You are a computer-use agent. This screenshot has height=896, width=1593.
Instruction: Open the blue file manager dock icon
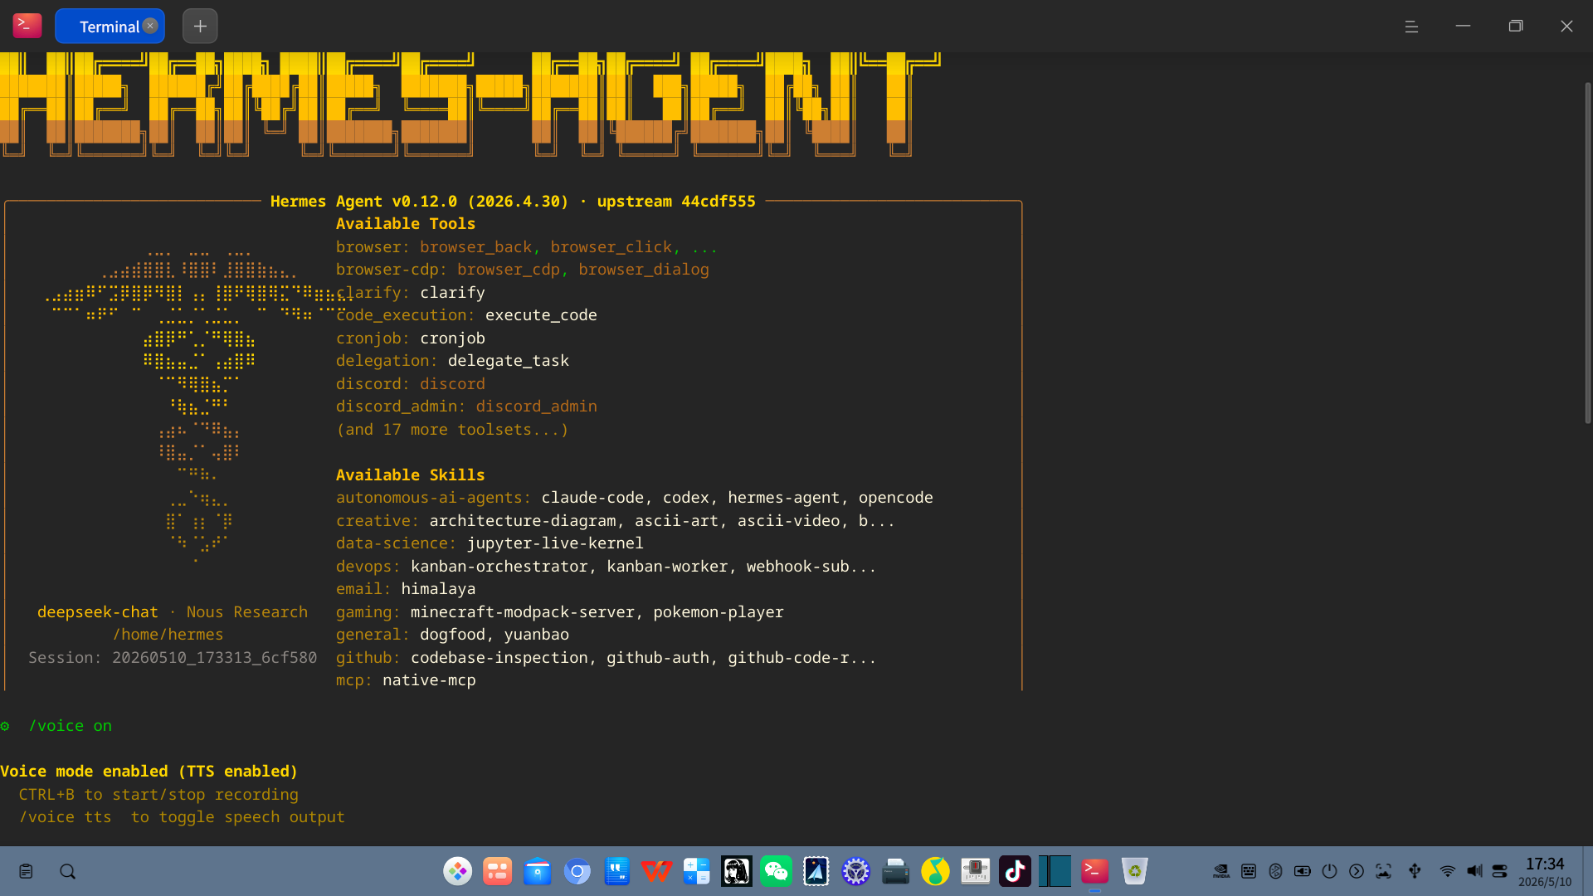[537, 871]
